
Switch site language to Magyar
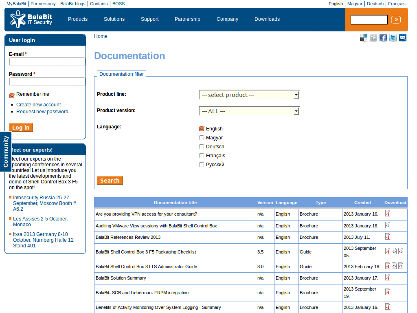pyautogui.click(x=355, y=4)
